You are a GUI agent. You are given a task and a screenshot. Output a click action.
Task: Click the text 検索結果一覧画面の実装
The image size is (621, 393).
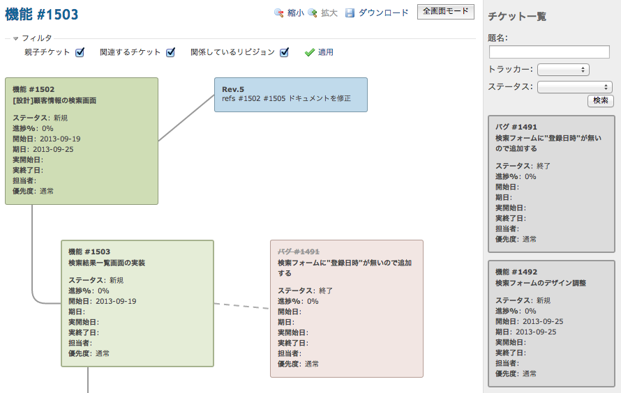(x=107, y=263)
